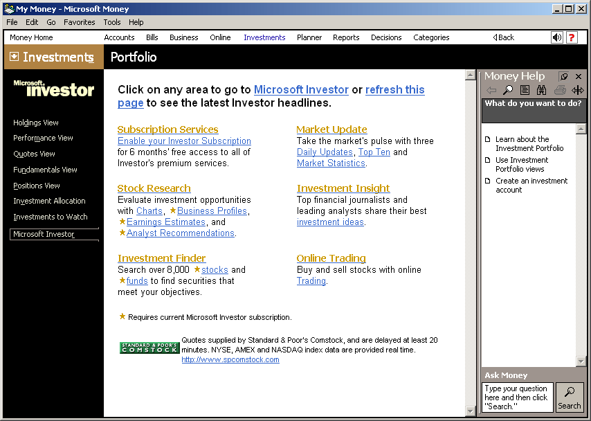The height and width of the screenshot is (421, 591).
Task: Click the Back navigation button
Action: [504, 37]
